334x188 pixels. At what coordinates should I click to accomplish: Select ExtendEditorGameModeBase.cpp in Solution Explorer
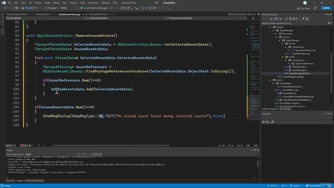[x=298, y=97]
